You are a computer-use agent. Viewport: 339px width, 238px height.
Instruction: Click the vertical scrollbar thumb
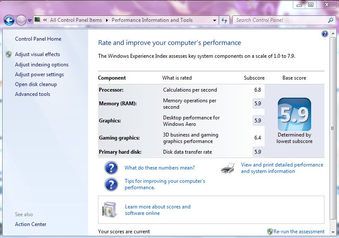pyautogui.click(x=333, y=128)
